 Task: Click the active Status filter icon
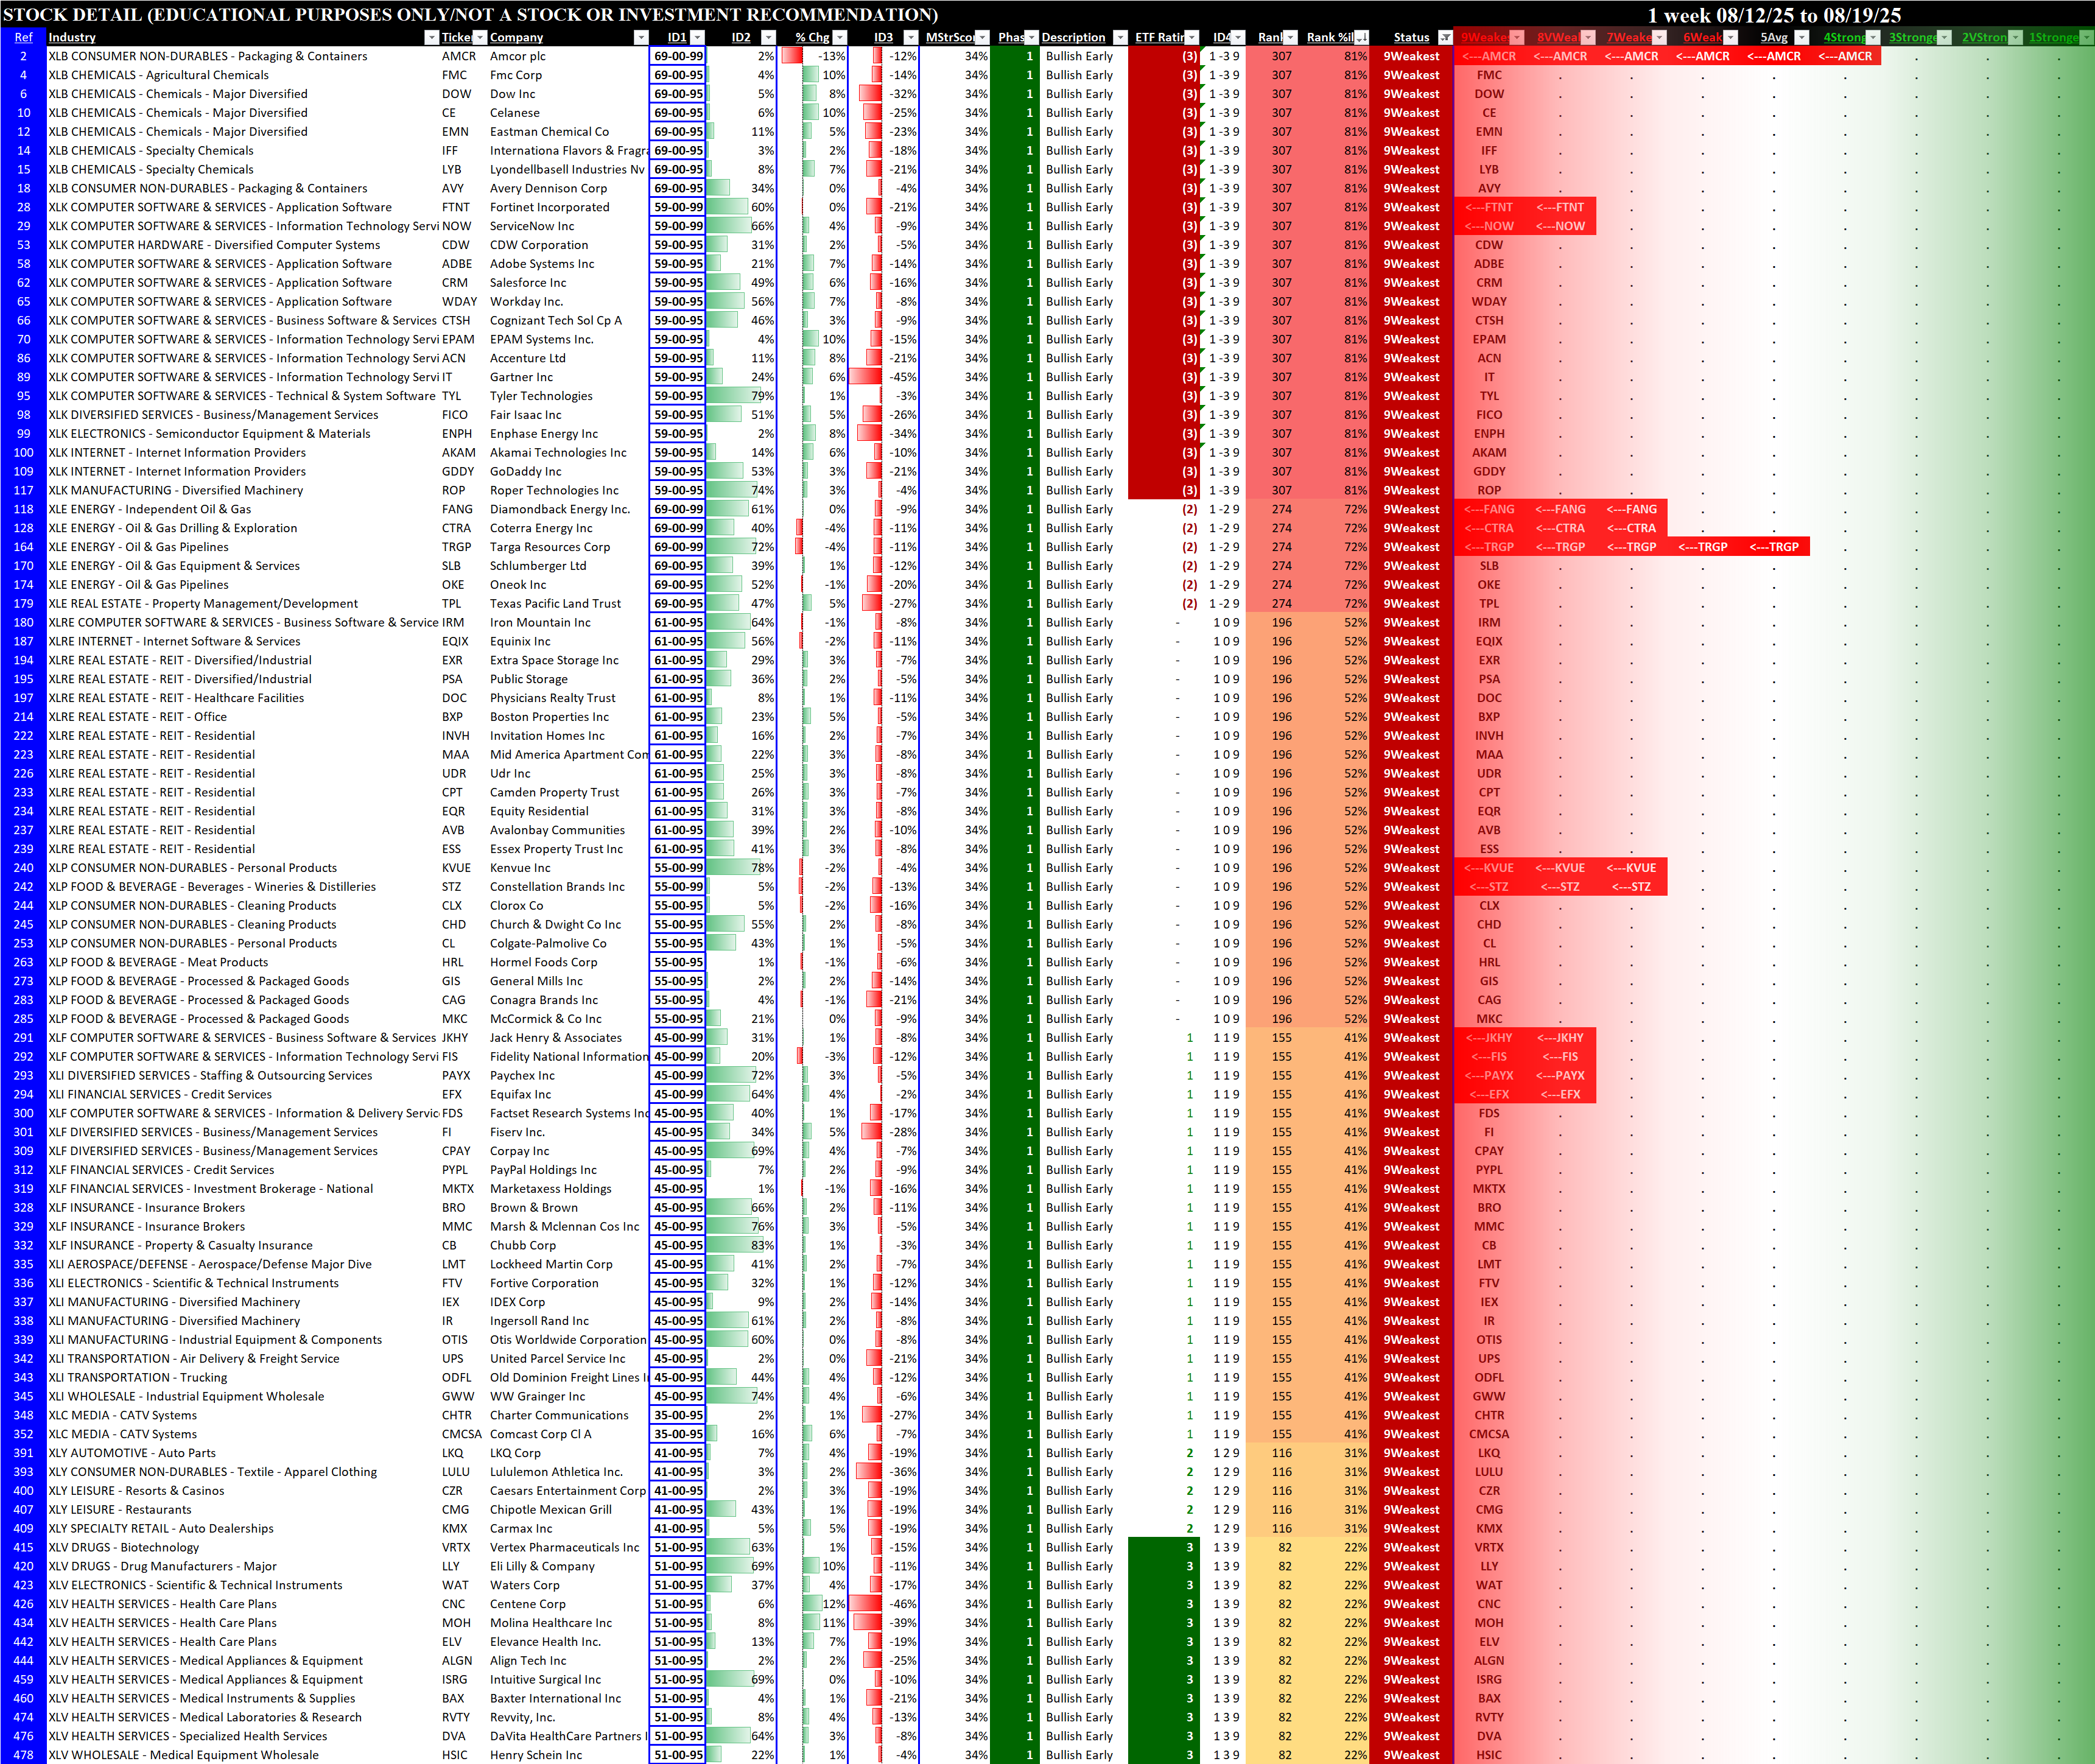tap(1445, 38)
